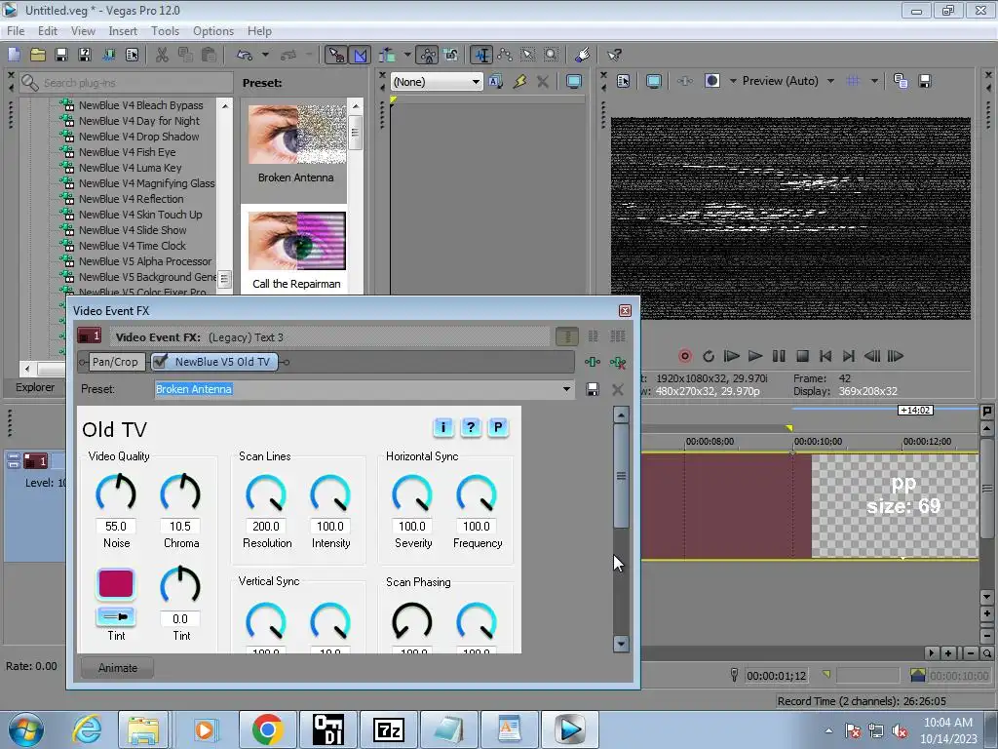Create a new project from the toolbar
Viewport: 998px width, 749px height.
pos(14,55)
